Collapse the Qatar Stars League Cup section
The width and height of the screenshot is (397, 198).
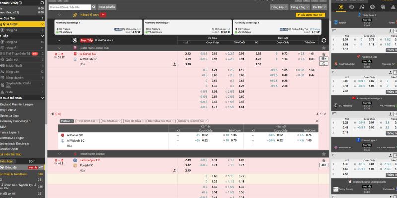point(60,48)
